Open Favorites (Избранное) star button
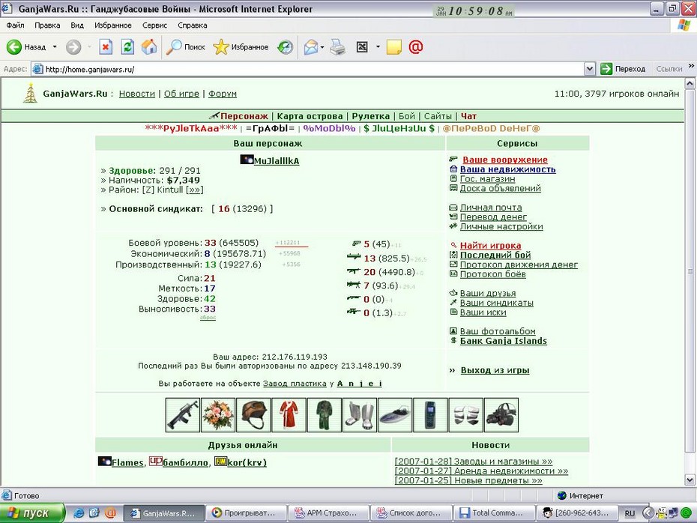Screen dimensions: 697x523 tap(241, 46)
